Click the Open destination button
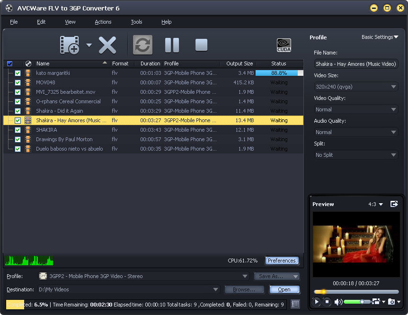Image resolution: width=408 pixels, height=315 pixels. (x=284, y=289)
